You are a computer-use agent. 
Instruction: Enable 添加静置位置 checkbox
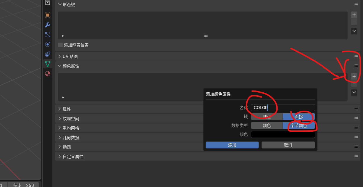[60, 45]
